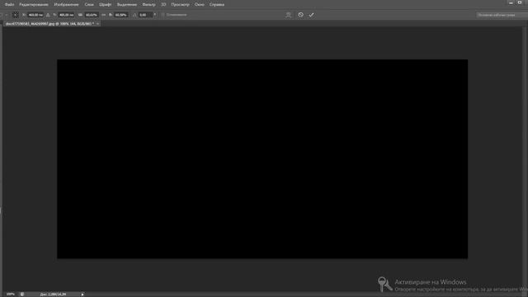Restore down the Photoshop window

[x=520, y=2]
